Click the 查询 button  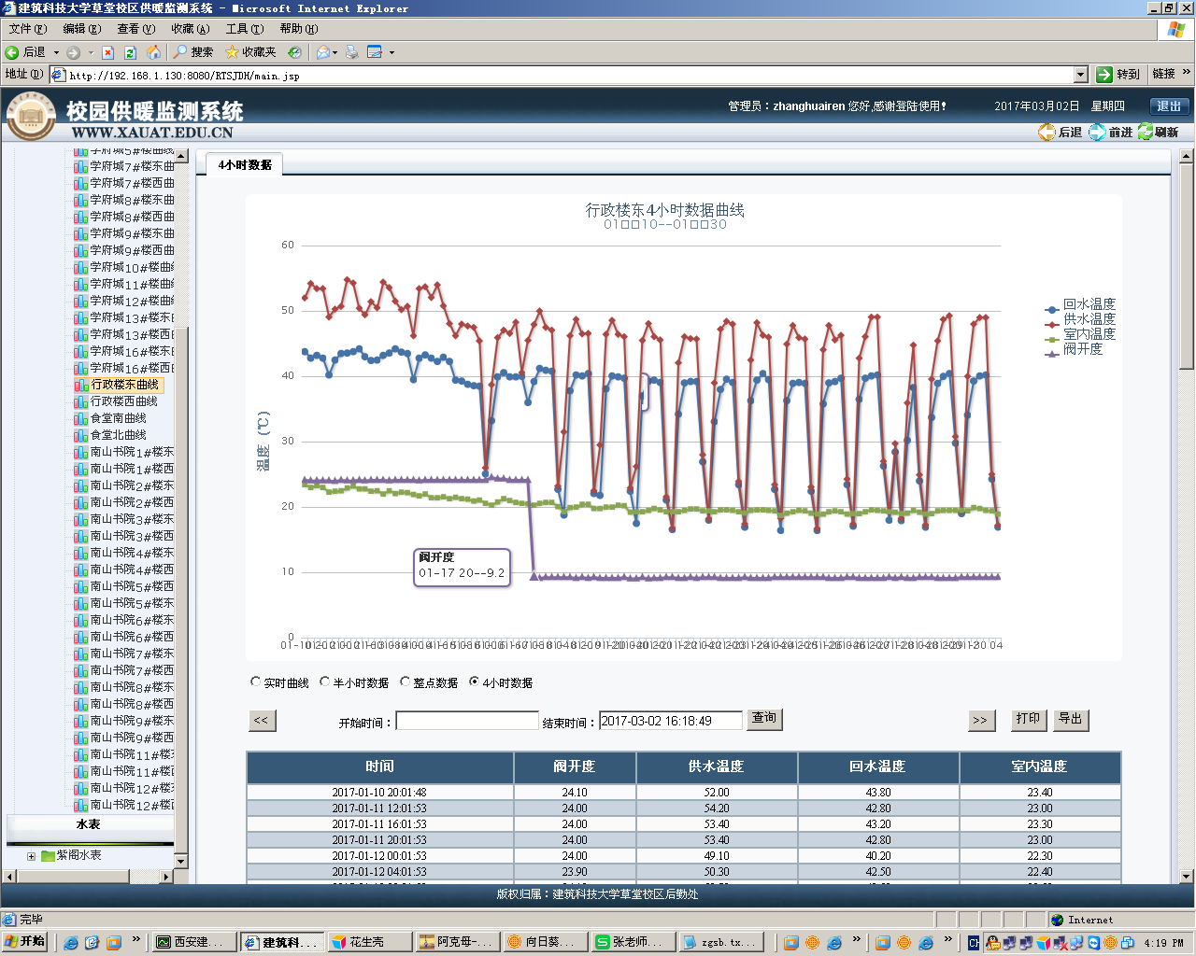pyautogui.click(x=763, y=719)
